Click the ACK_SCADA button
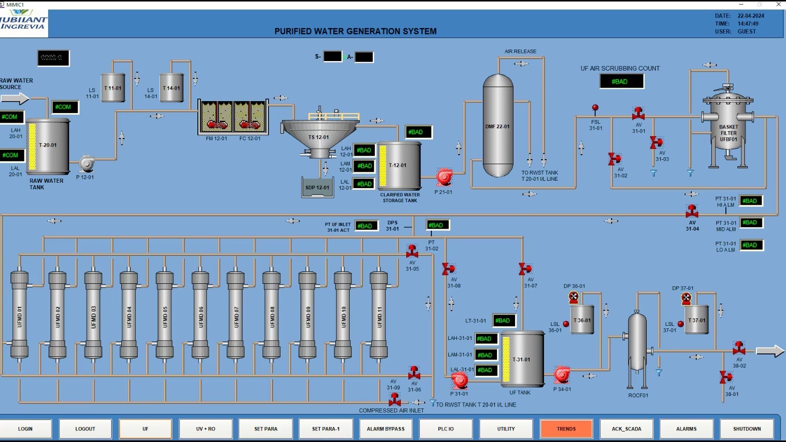 626,429
